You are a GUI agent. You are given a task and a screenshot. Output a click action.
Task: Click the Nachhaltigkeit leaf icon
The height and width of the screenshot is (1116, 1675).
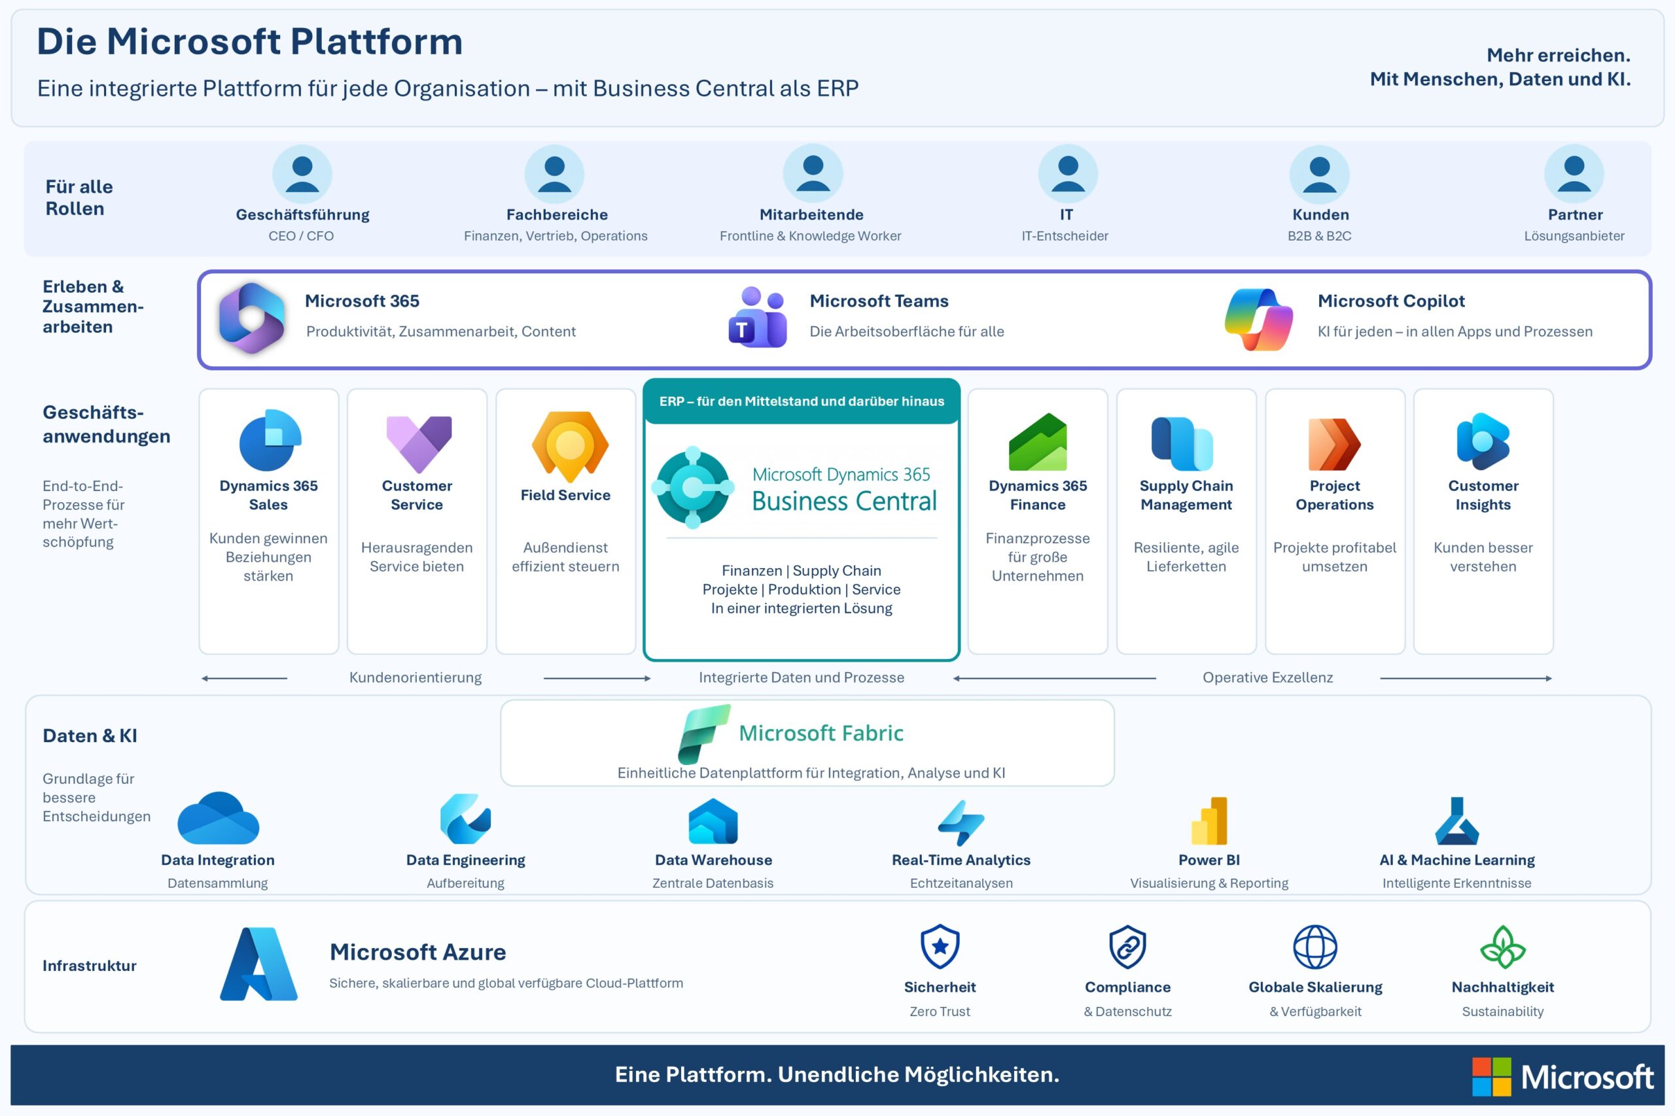pos(1503,947)
